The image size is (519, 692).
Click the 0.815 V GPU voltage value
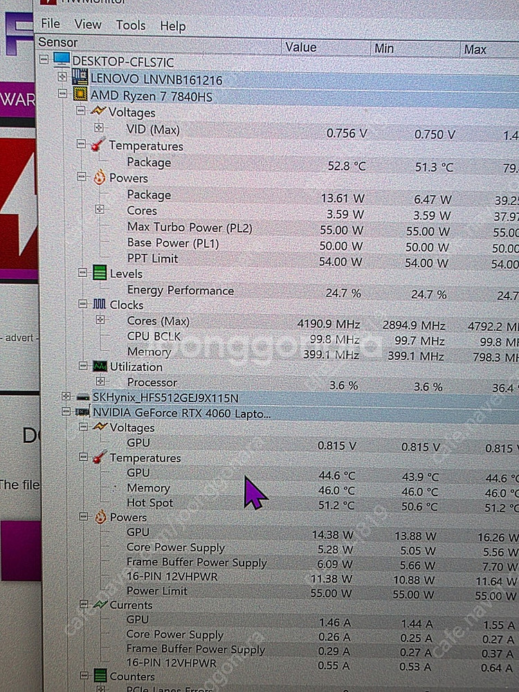pos(337,446)
